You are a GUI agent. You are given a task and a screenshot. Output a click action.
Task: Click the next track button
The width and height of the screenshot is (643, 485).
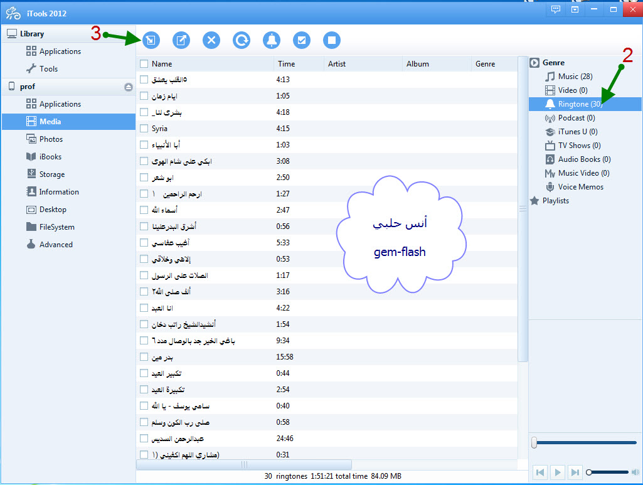575,472
